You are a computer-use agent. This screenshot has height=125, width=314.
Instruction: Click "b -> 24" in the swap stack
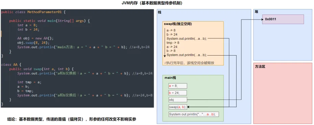click(172, 34)
